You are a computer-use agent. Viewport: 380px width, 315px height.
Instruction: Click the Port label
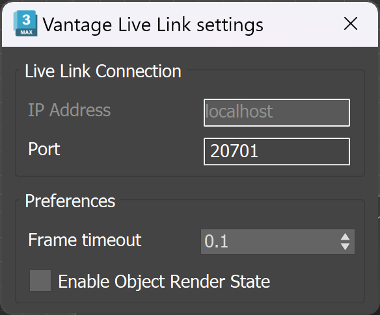pos(44,149)
